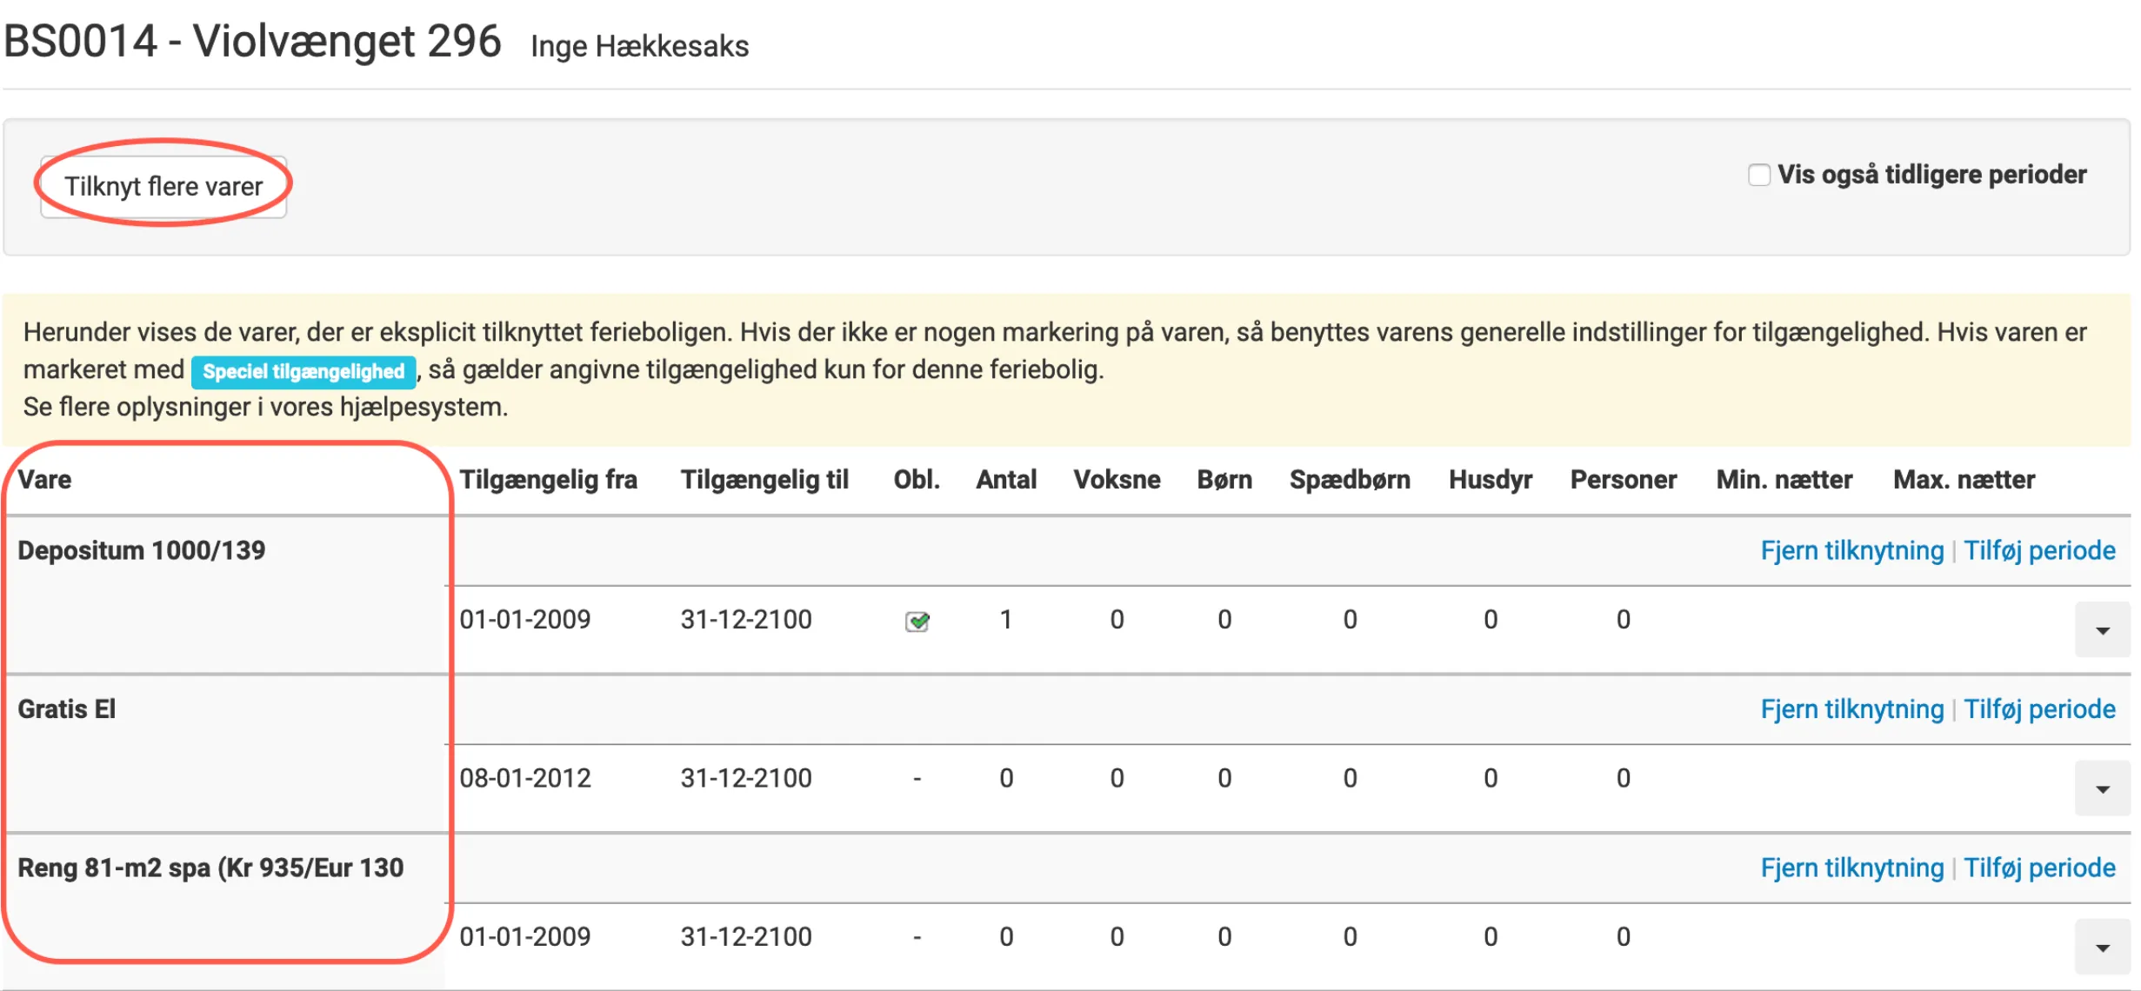Viewport: 2141px width, 991px height.
Task: Open dropdown arrow on Gratis El period row
Action: pos(2102,788)
